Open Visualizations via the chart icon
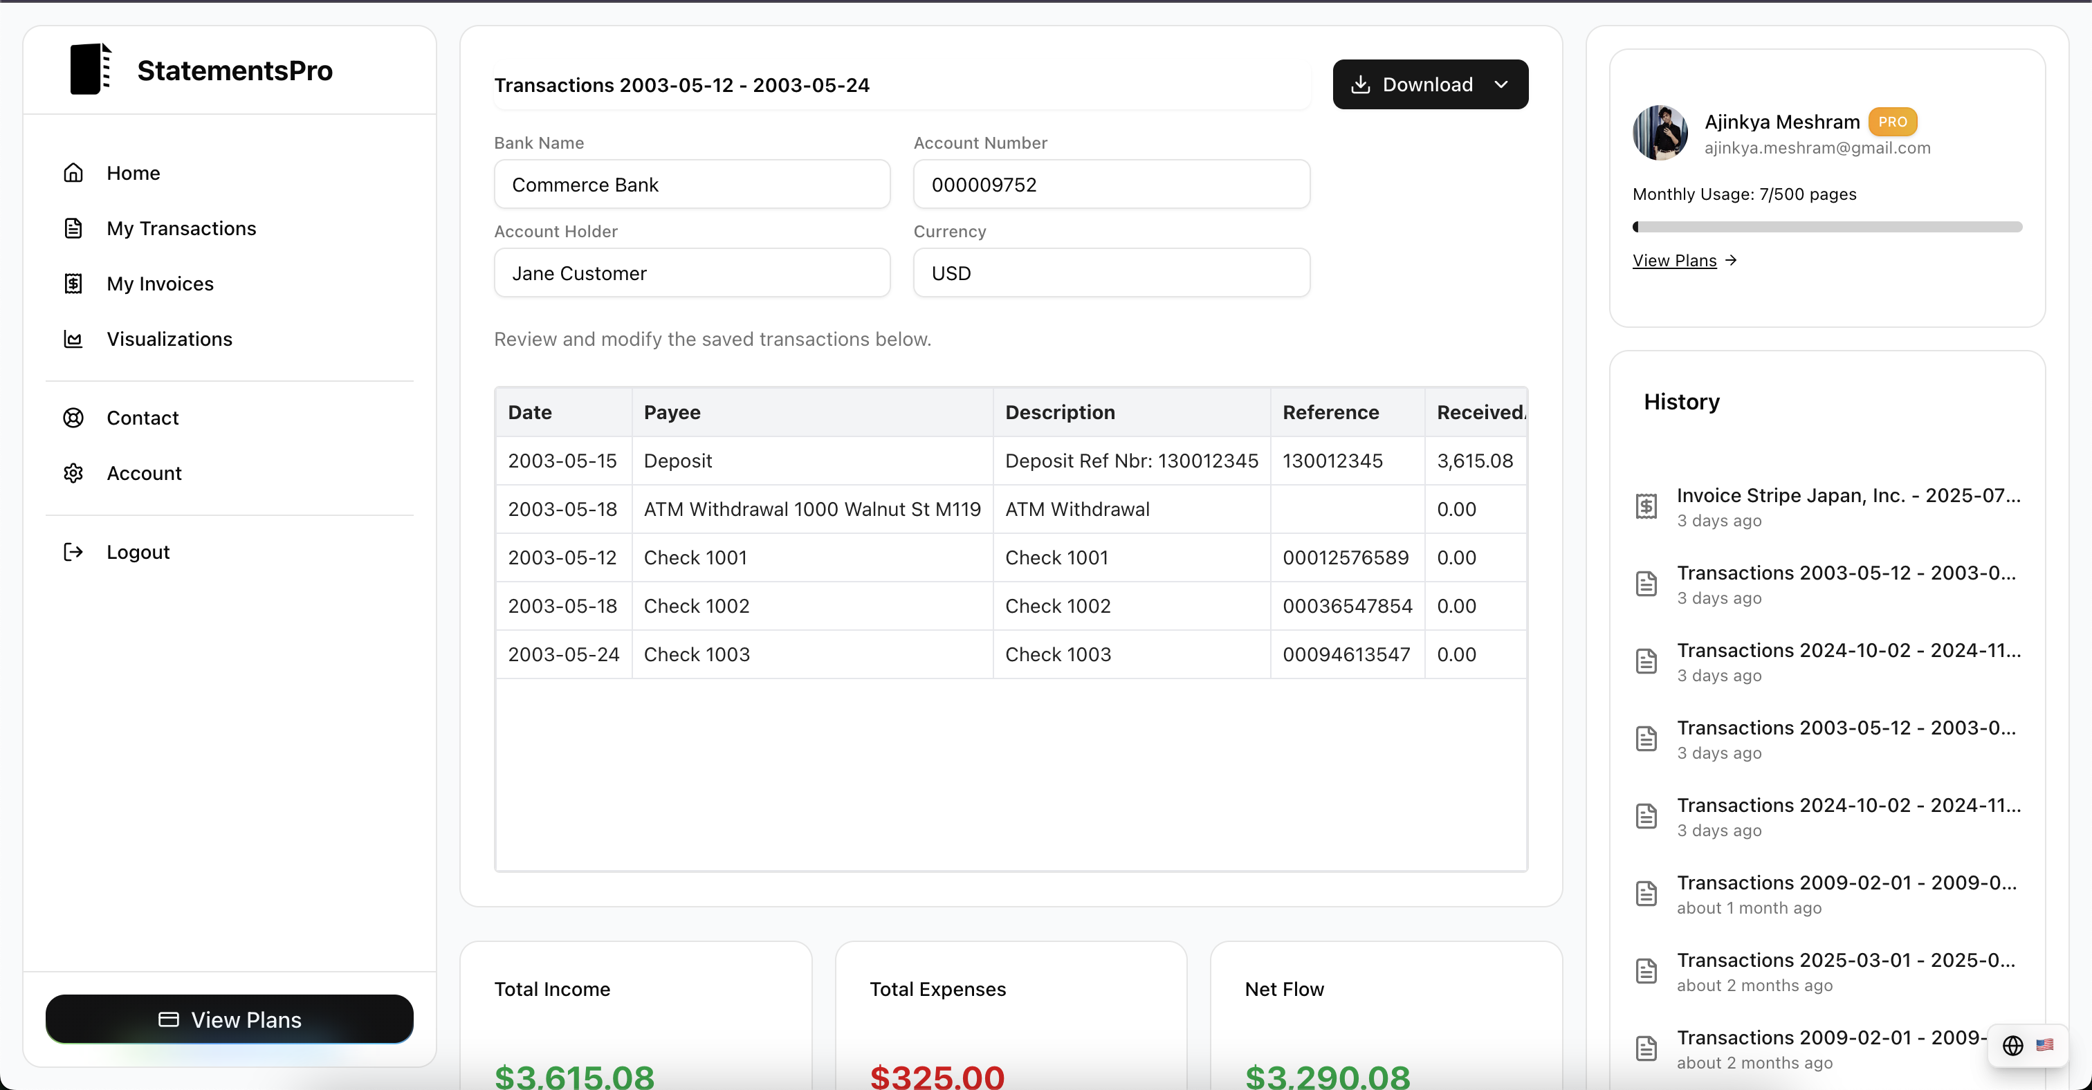 coord(73,338)
